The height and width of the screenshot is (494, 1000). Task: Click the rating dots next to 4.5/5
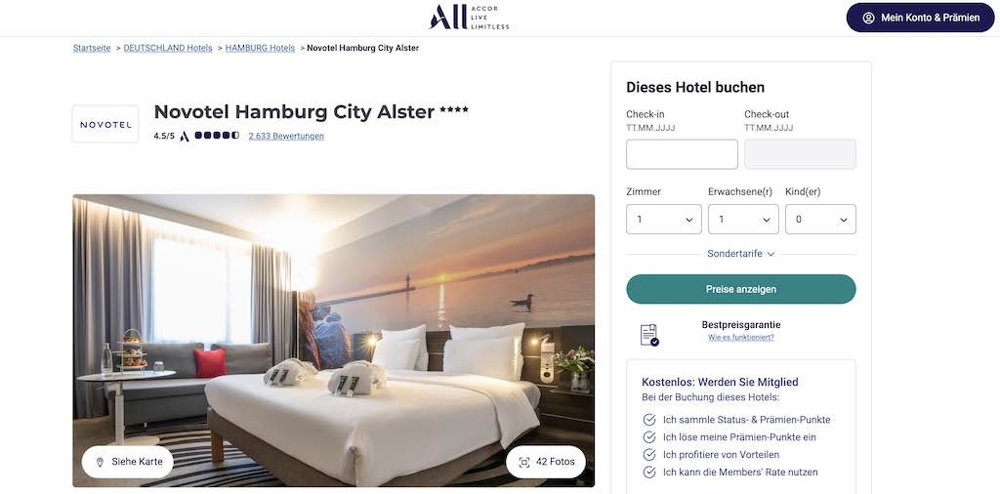217,136
